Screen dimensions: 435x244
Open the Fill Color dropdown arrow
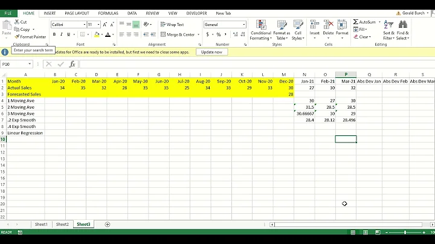pyautogui.click(x=102, y=34)
